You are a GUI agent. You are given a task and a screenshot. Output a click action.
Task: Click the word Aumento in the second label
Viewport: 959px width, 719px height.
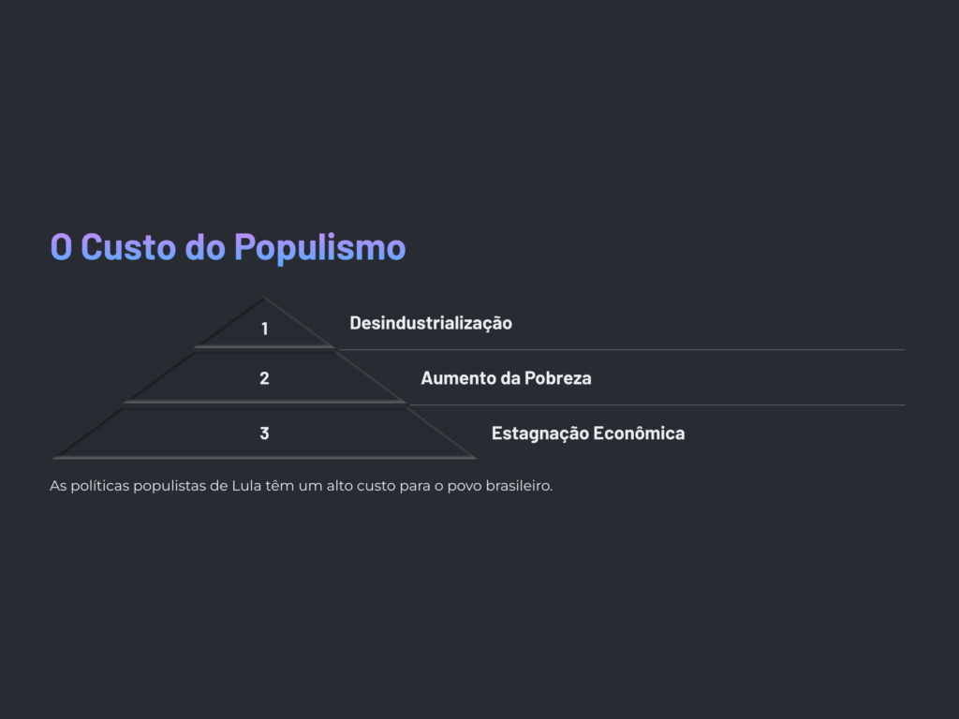click(457, 378)
